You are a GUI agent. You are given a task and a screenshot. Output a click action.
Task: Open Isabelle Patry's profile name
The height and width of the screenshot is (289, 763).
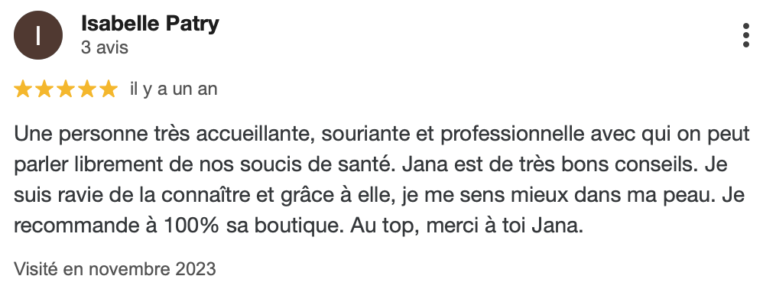150,24
